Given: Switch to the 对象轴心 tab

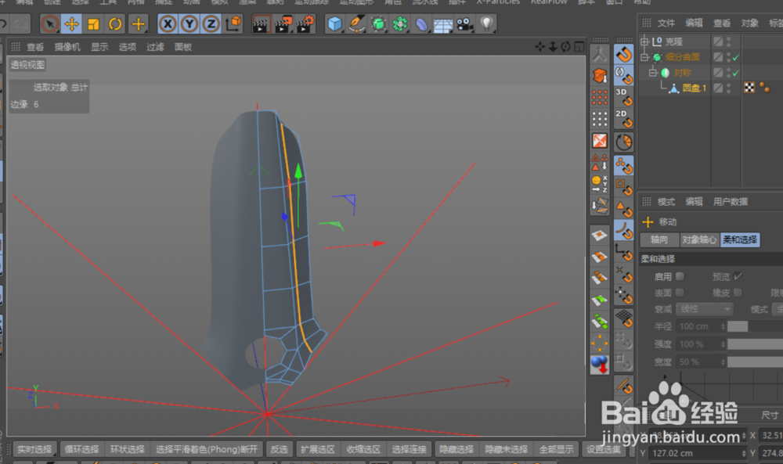Looking at the screenshot, I should pos(699,240).
